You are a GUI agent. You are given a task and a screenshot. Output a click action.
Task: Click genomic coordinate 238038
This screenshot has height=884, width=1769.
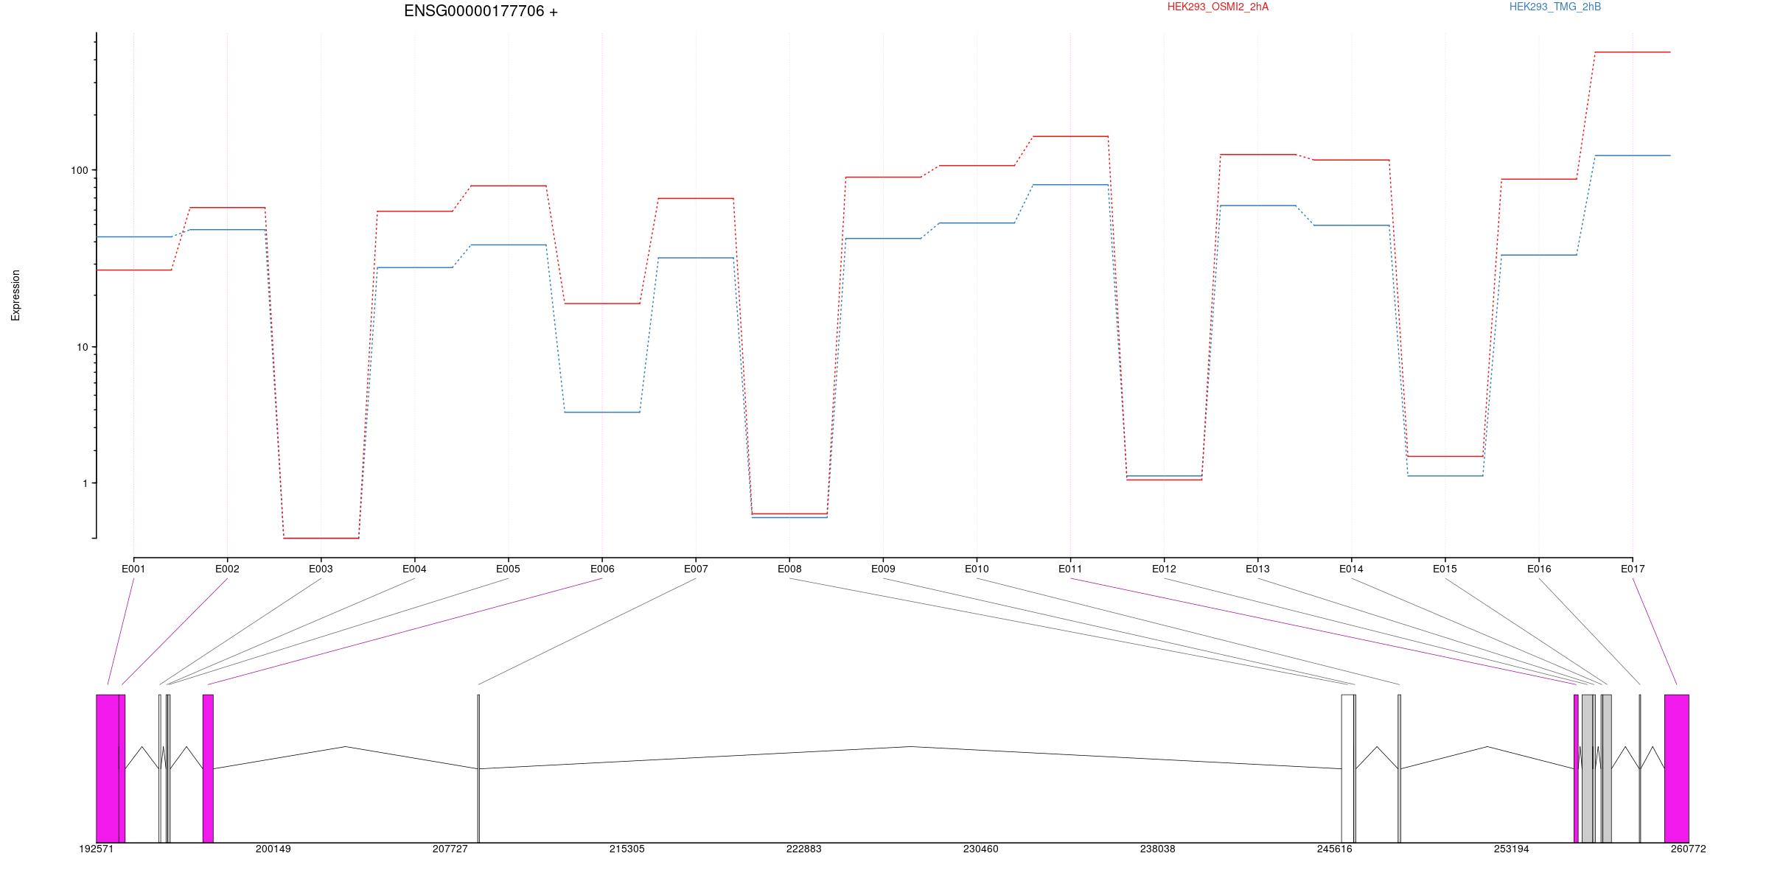point(1158,849)
